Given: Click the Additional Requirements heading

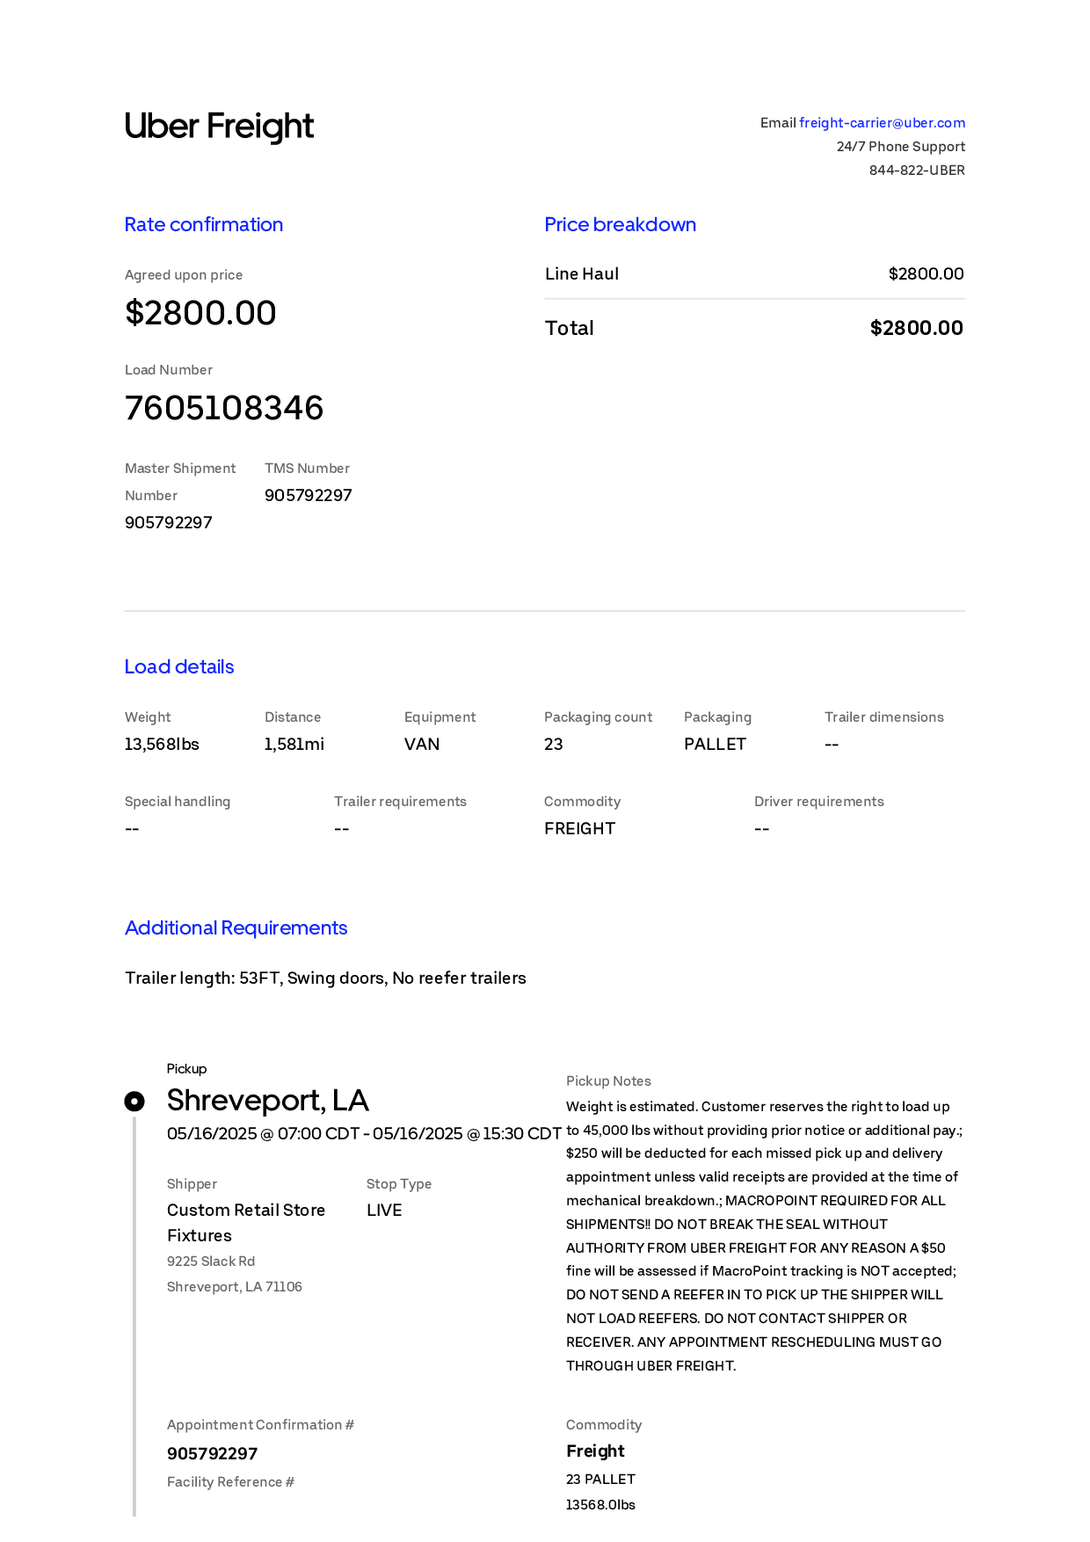Looking at the screenshot, I should 236,928.
